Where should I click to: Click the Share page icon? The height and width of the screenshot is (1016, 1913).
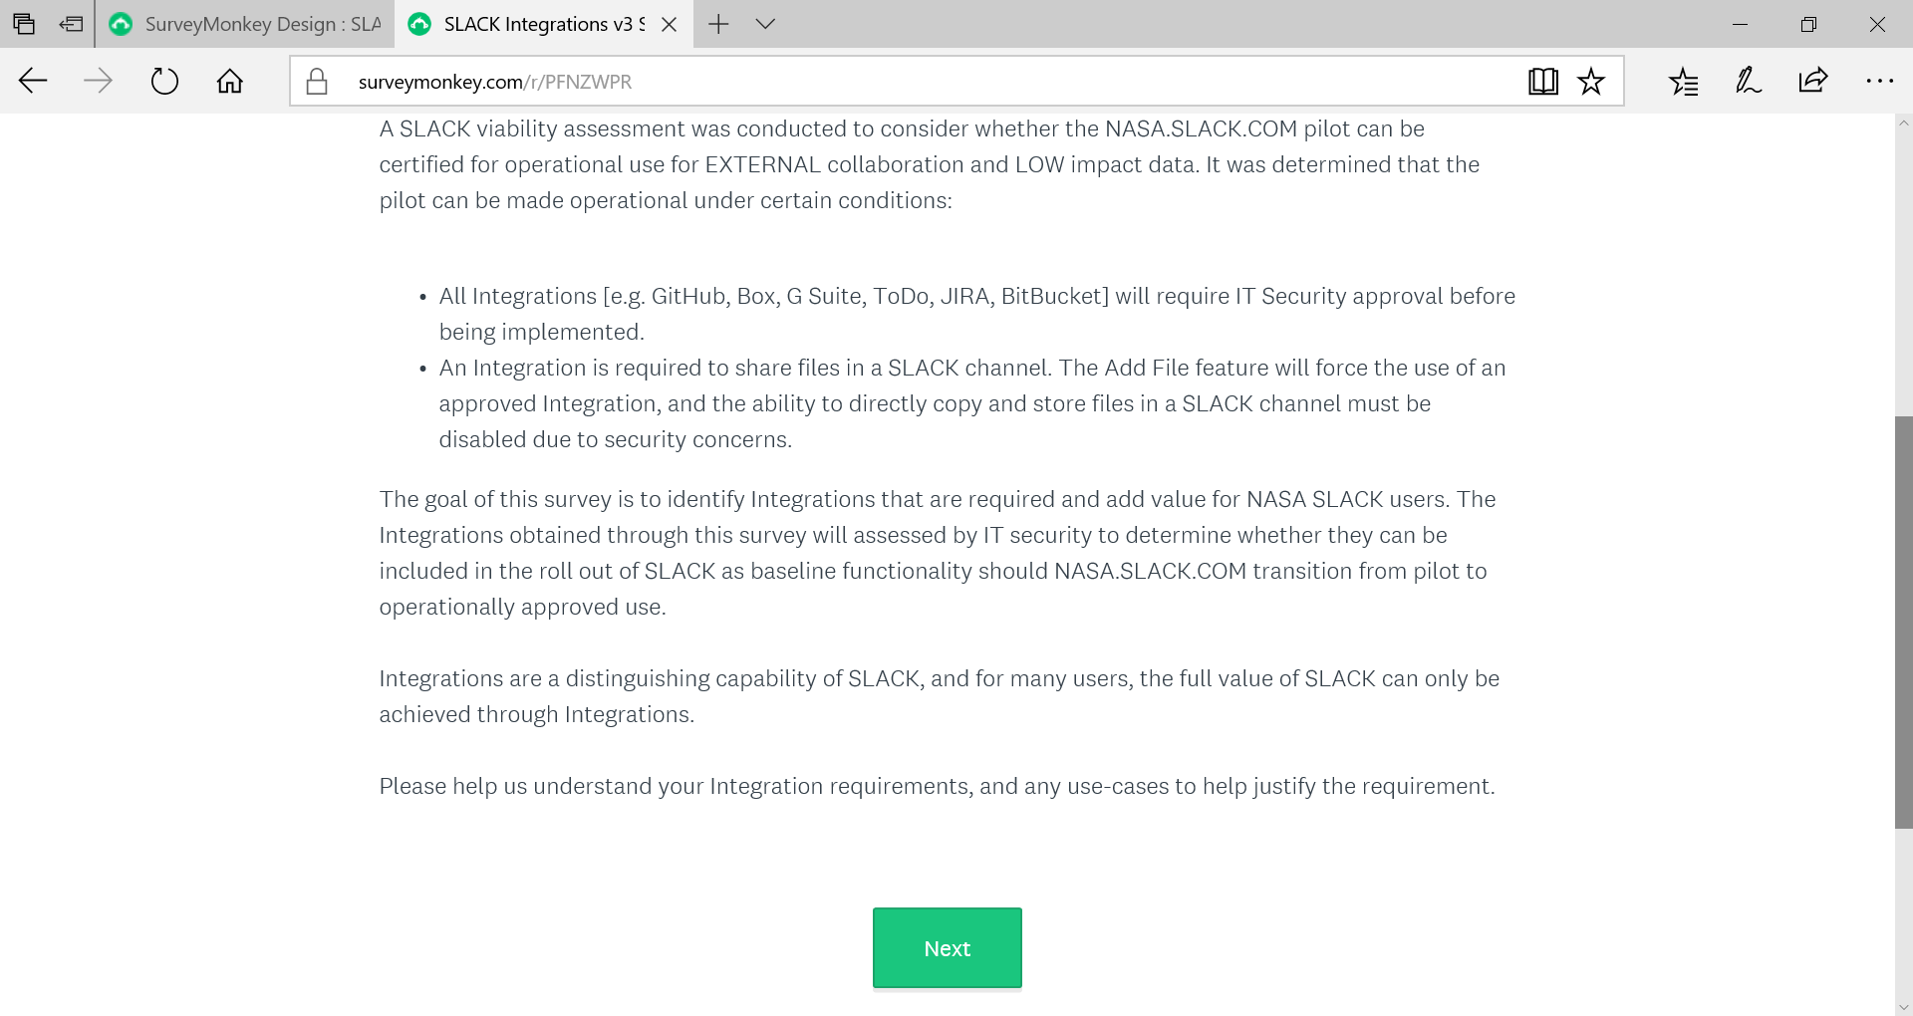point(1813,82)
